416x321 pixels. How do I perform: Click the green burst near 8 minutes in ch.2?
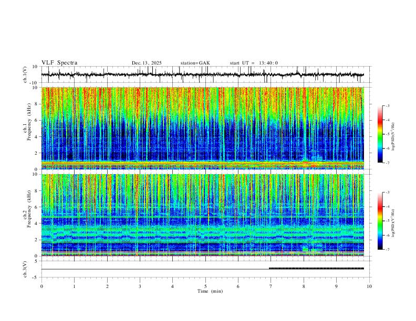pos(305,249)
